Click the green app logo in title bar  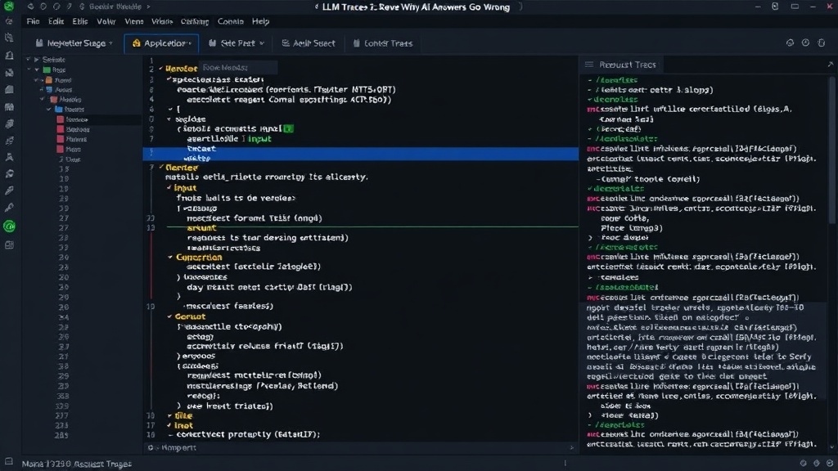pyautogui.click(x=9, y=7)
